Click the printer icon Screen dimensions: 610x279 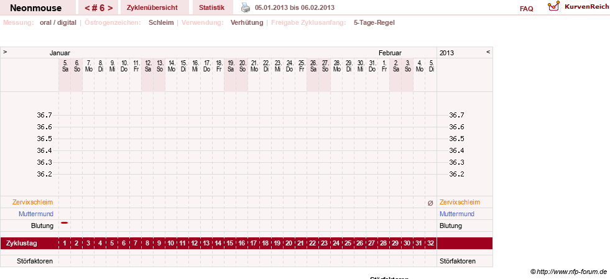pos(246,7)
